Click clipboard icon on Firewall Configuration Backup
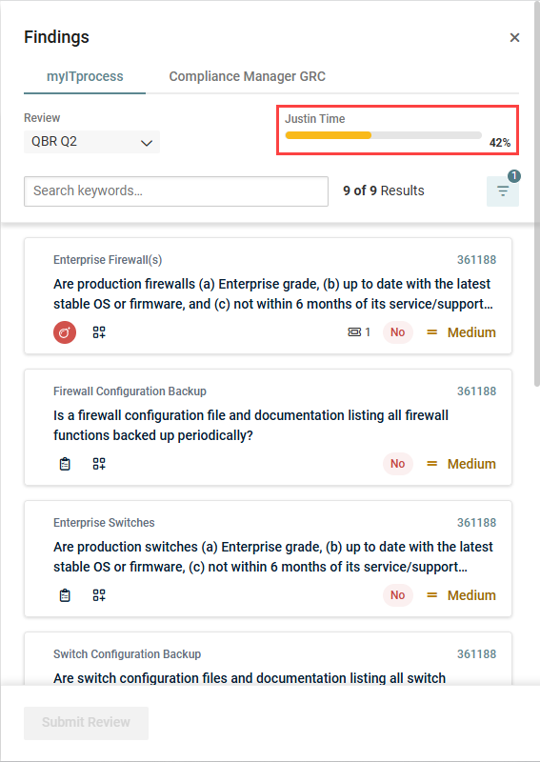 coord(65,464)
